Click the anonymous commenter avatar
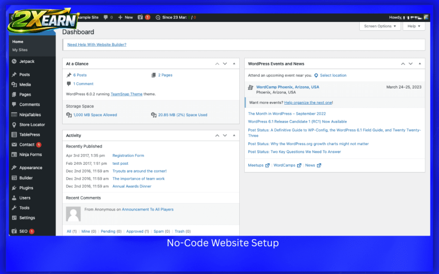The width and height of the screenshot is (439, 274). pos(73,213)
